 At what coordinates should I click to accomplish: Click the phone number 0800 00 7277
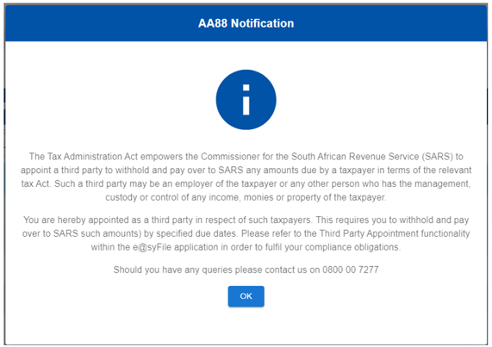[351, 270]
